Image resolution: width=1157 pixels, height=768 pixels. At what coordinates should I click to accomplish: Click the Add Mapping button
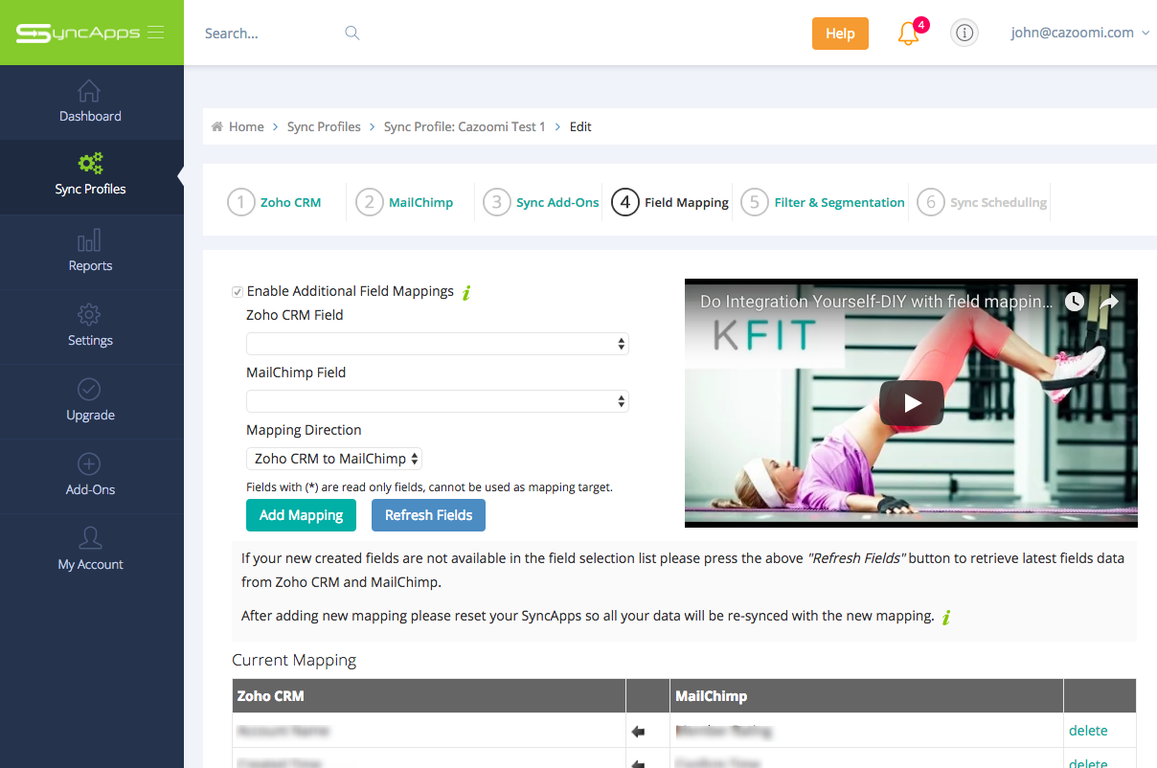point(301,515)
